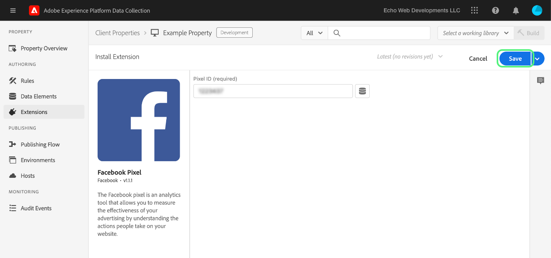The width and height of the screenshot is (551, 258).
Task: Click the Property Overview icon
Action: point(13,48)
